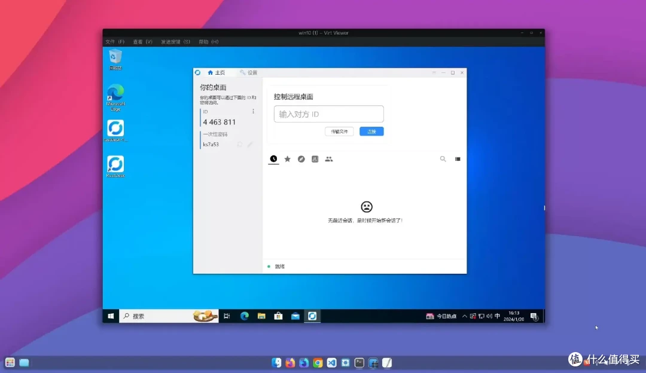Screen dimensions: 646x373
Task: Launch Edge from Windows taskbar
Action: click(x=244, y=316)
